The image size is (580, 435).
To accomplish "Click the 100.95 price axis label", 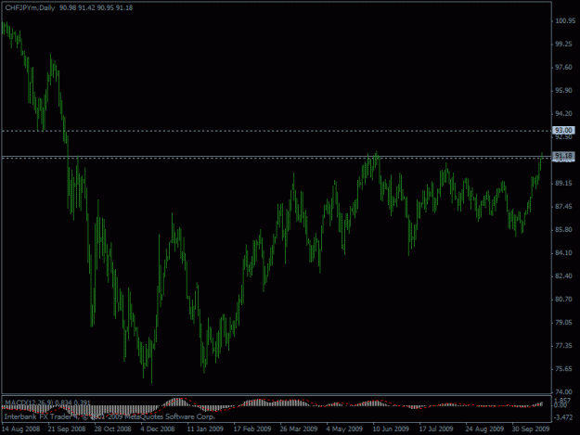I will [x=565, y=20].
